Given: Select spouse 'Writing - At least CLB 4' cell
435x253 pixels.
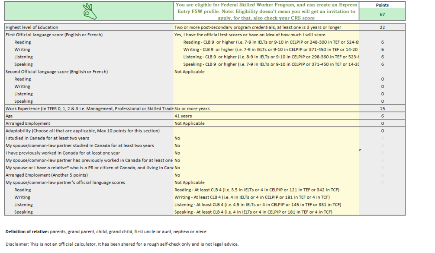Looking at the screenshot, I should click(x=266, y=197).
